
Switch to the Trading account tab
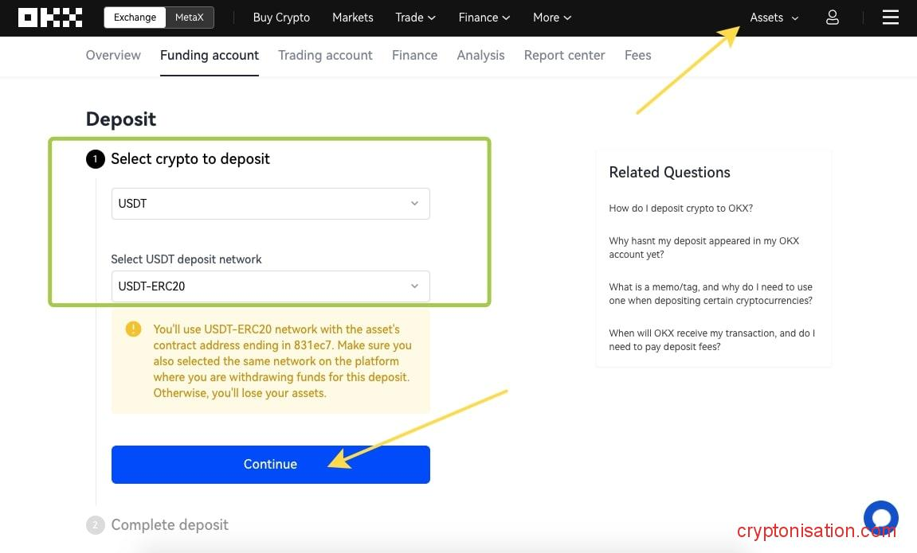coord(325,55)
